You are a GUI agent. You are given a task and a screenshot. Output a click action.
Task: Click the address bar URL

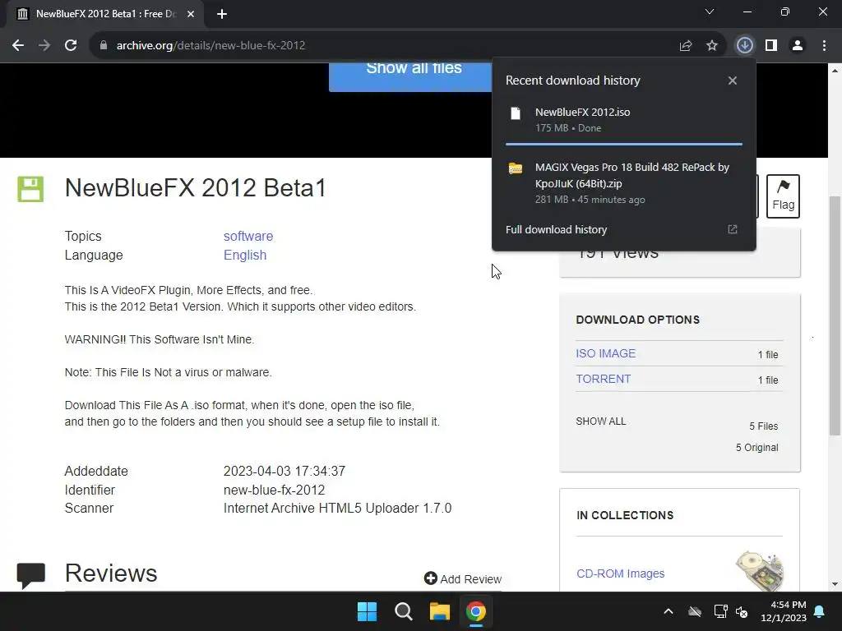point(210,46)
